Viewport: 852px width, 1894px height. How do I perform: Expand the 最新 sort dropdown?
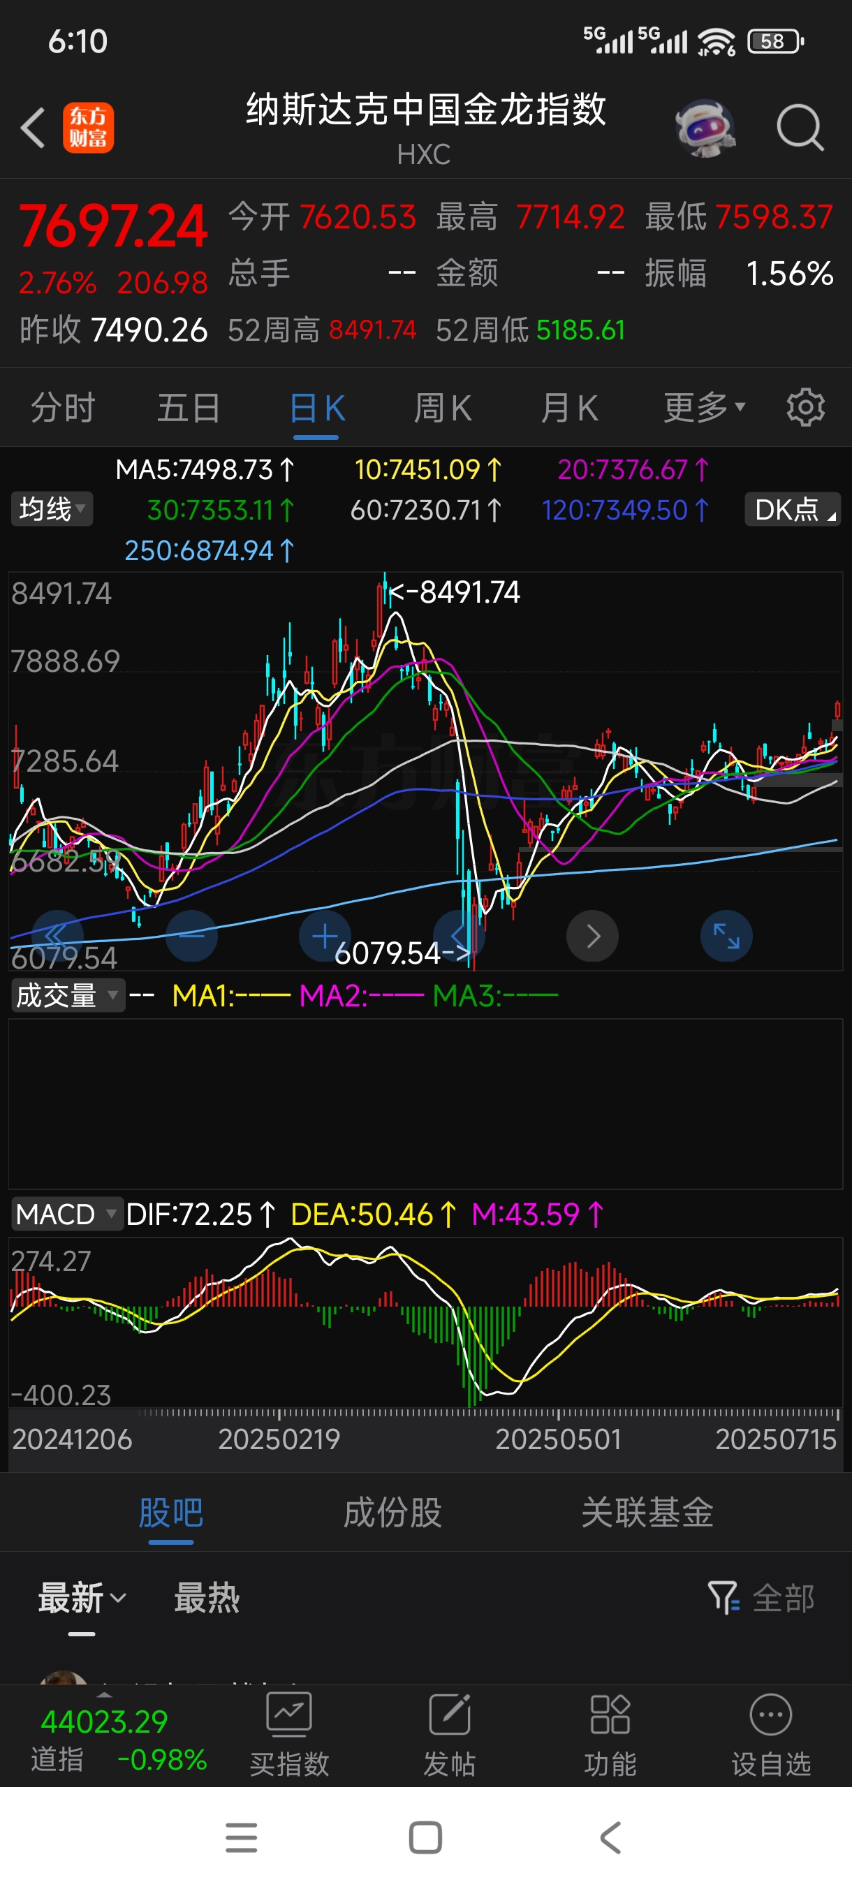[82, 1598]
